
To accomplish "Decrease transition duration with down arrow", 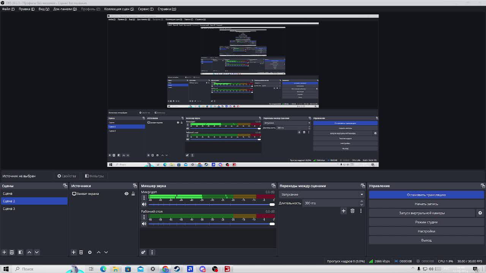I will (x=361, y=205).
